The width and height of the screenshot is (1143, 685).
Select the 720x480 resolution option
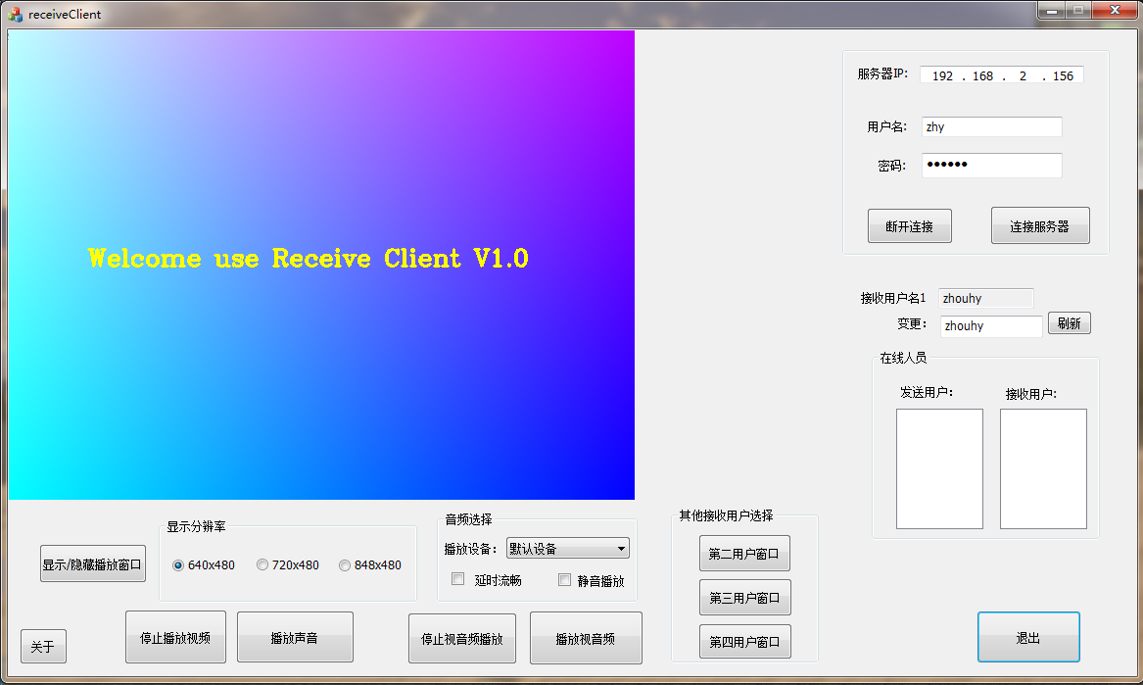click(262, 565)
